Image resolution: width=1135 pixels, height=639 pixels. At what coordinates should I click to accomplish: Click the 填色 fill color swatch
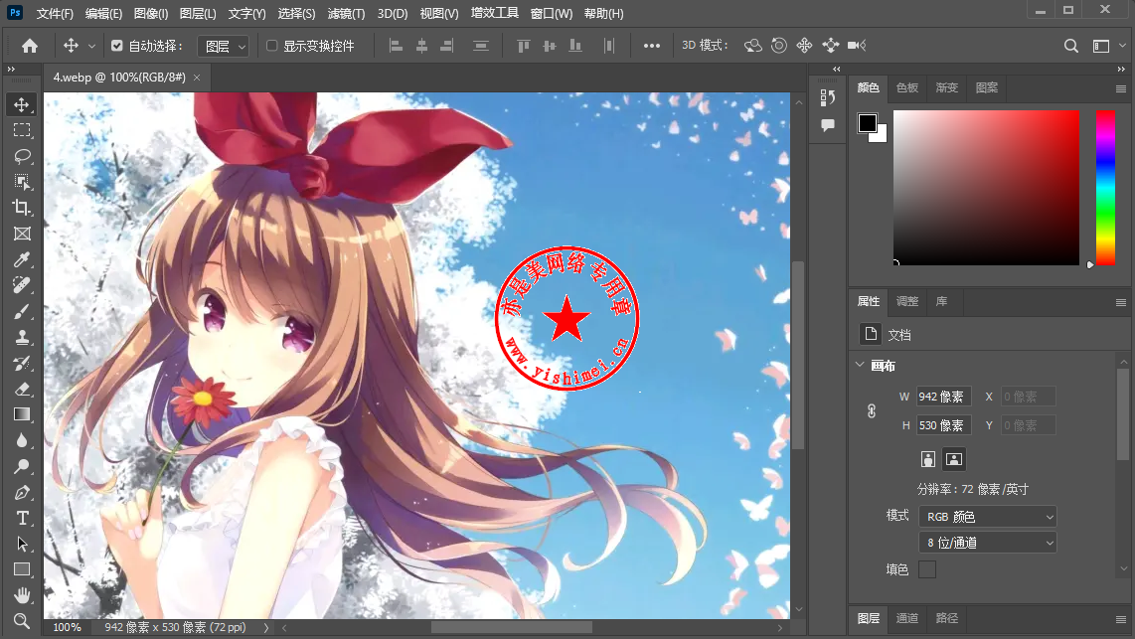click(927, 569)
